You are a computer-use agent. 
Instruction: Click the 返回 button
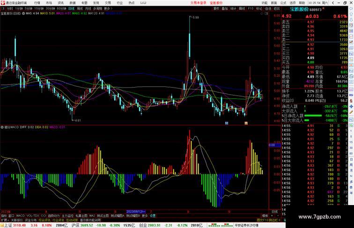point(277,8)
